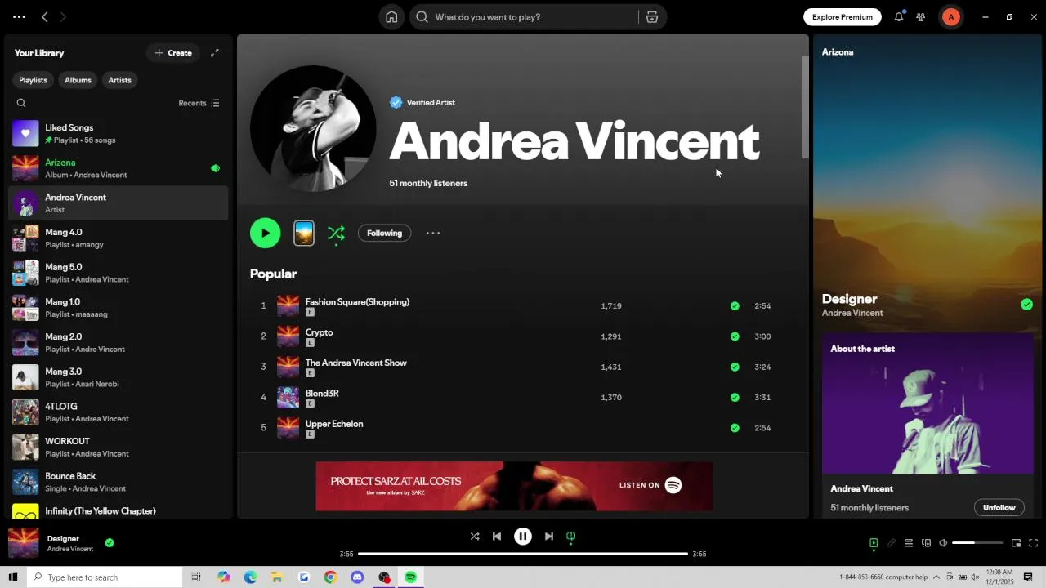Open the Create playlist menu
The image size is (1046, 588).
(x=173, y=53)
